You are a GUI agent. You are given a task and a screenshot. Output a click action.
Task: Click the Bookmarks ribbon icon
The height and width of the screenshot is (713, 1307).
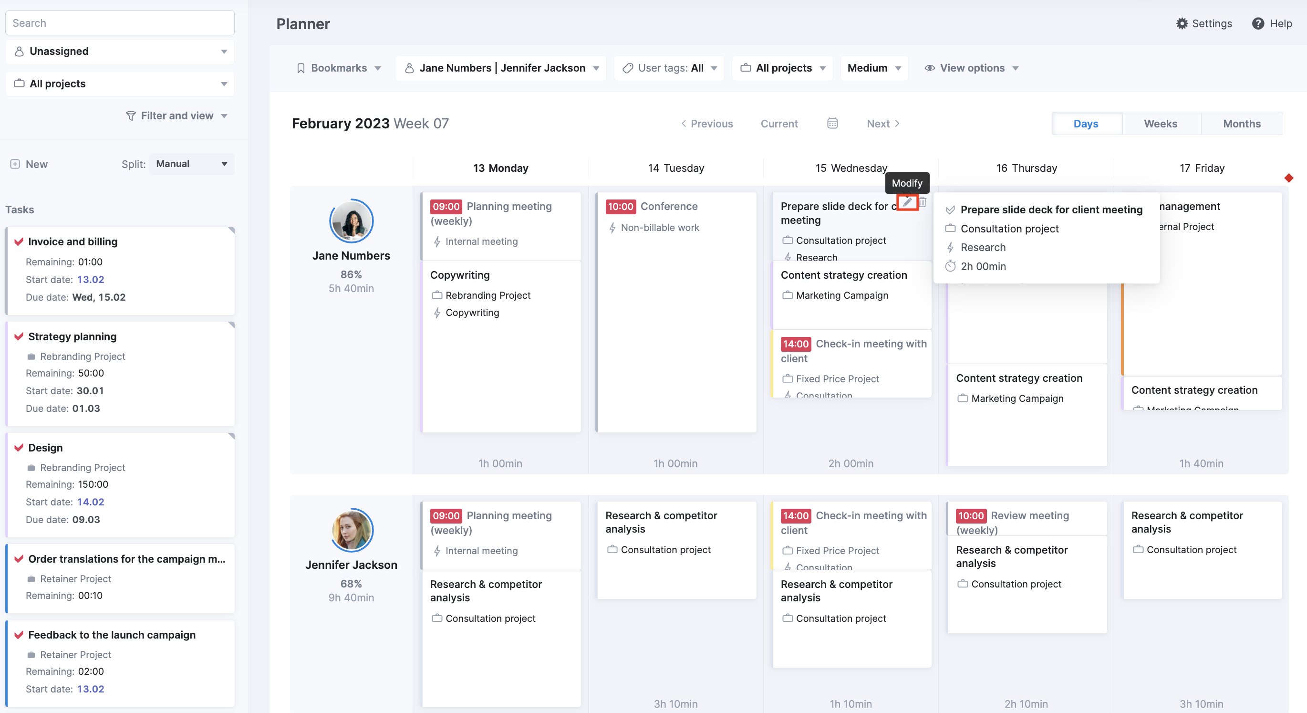[301, 68]
